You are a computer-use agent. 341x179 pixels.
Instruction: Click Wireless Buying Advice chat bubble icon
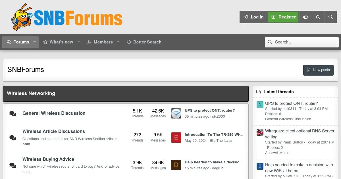click(x=13, y=165)
